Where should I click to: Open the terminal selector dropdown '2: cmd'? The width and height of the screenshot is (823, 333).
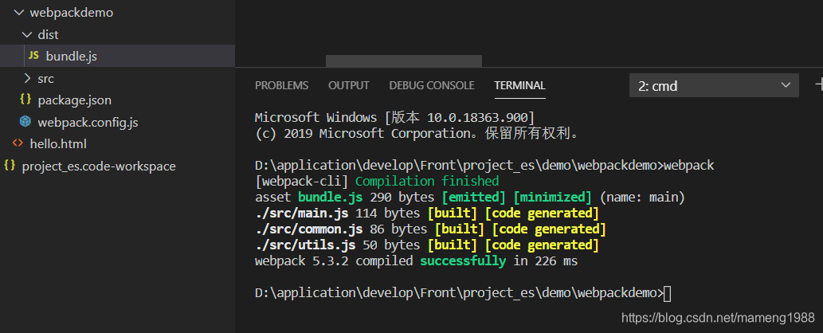(714, 85)
